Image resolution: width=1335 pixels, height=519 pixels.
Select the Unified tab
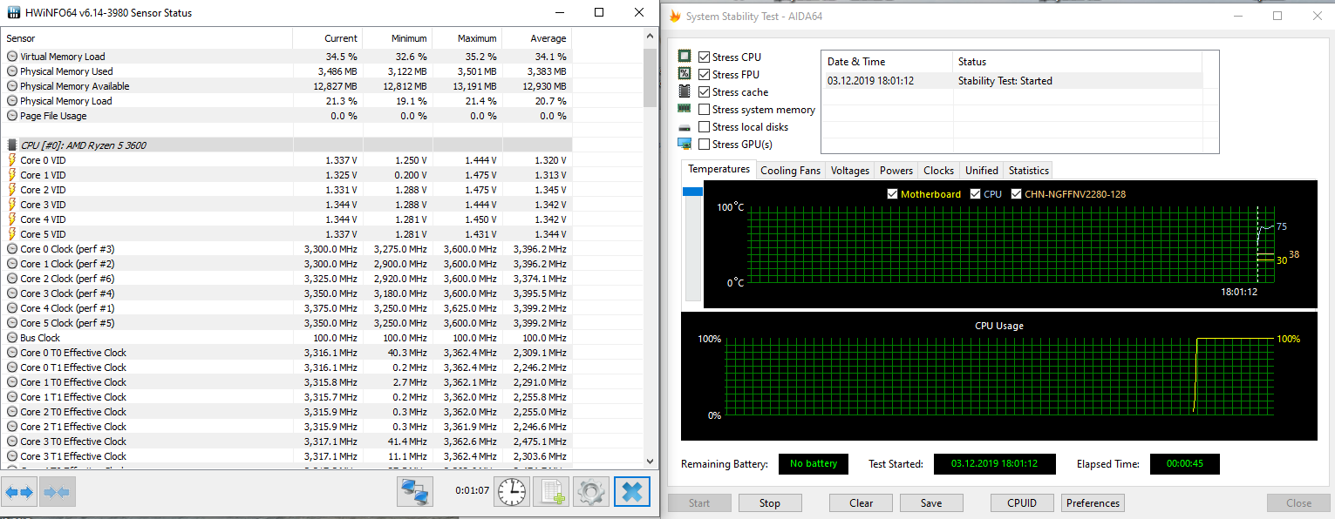pyautogui.click(x=982, y=171)
